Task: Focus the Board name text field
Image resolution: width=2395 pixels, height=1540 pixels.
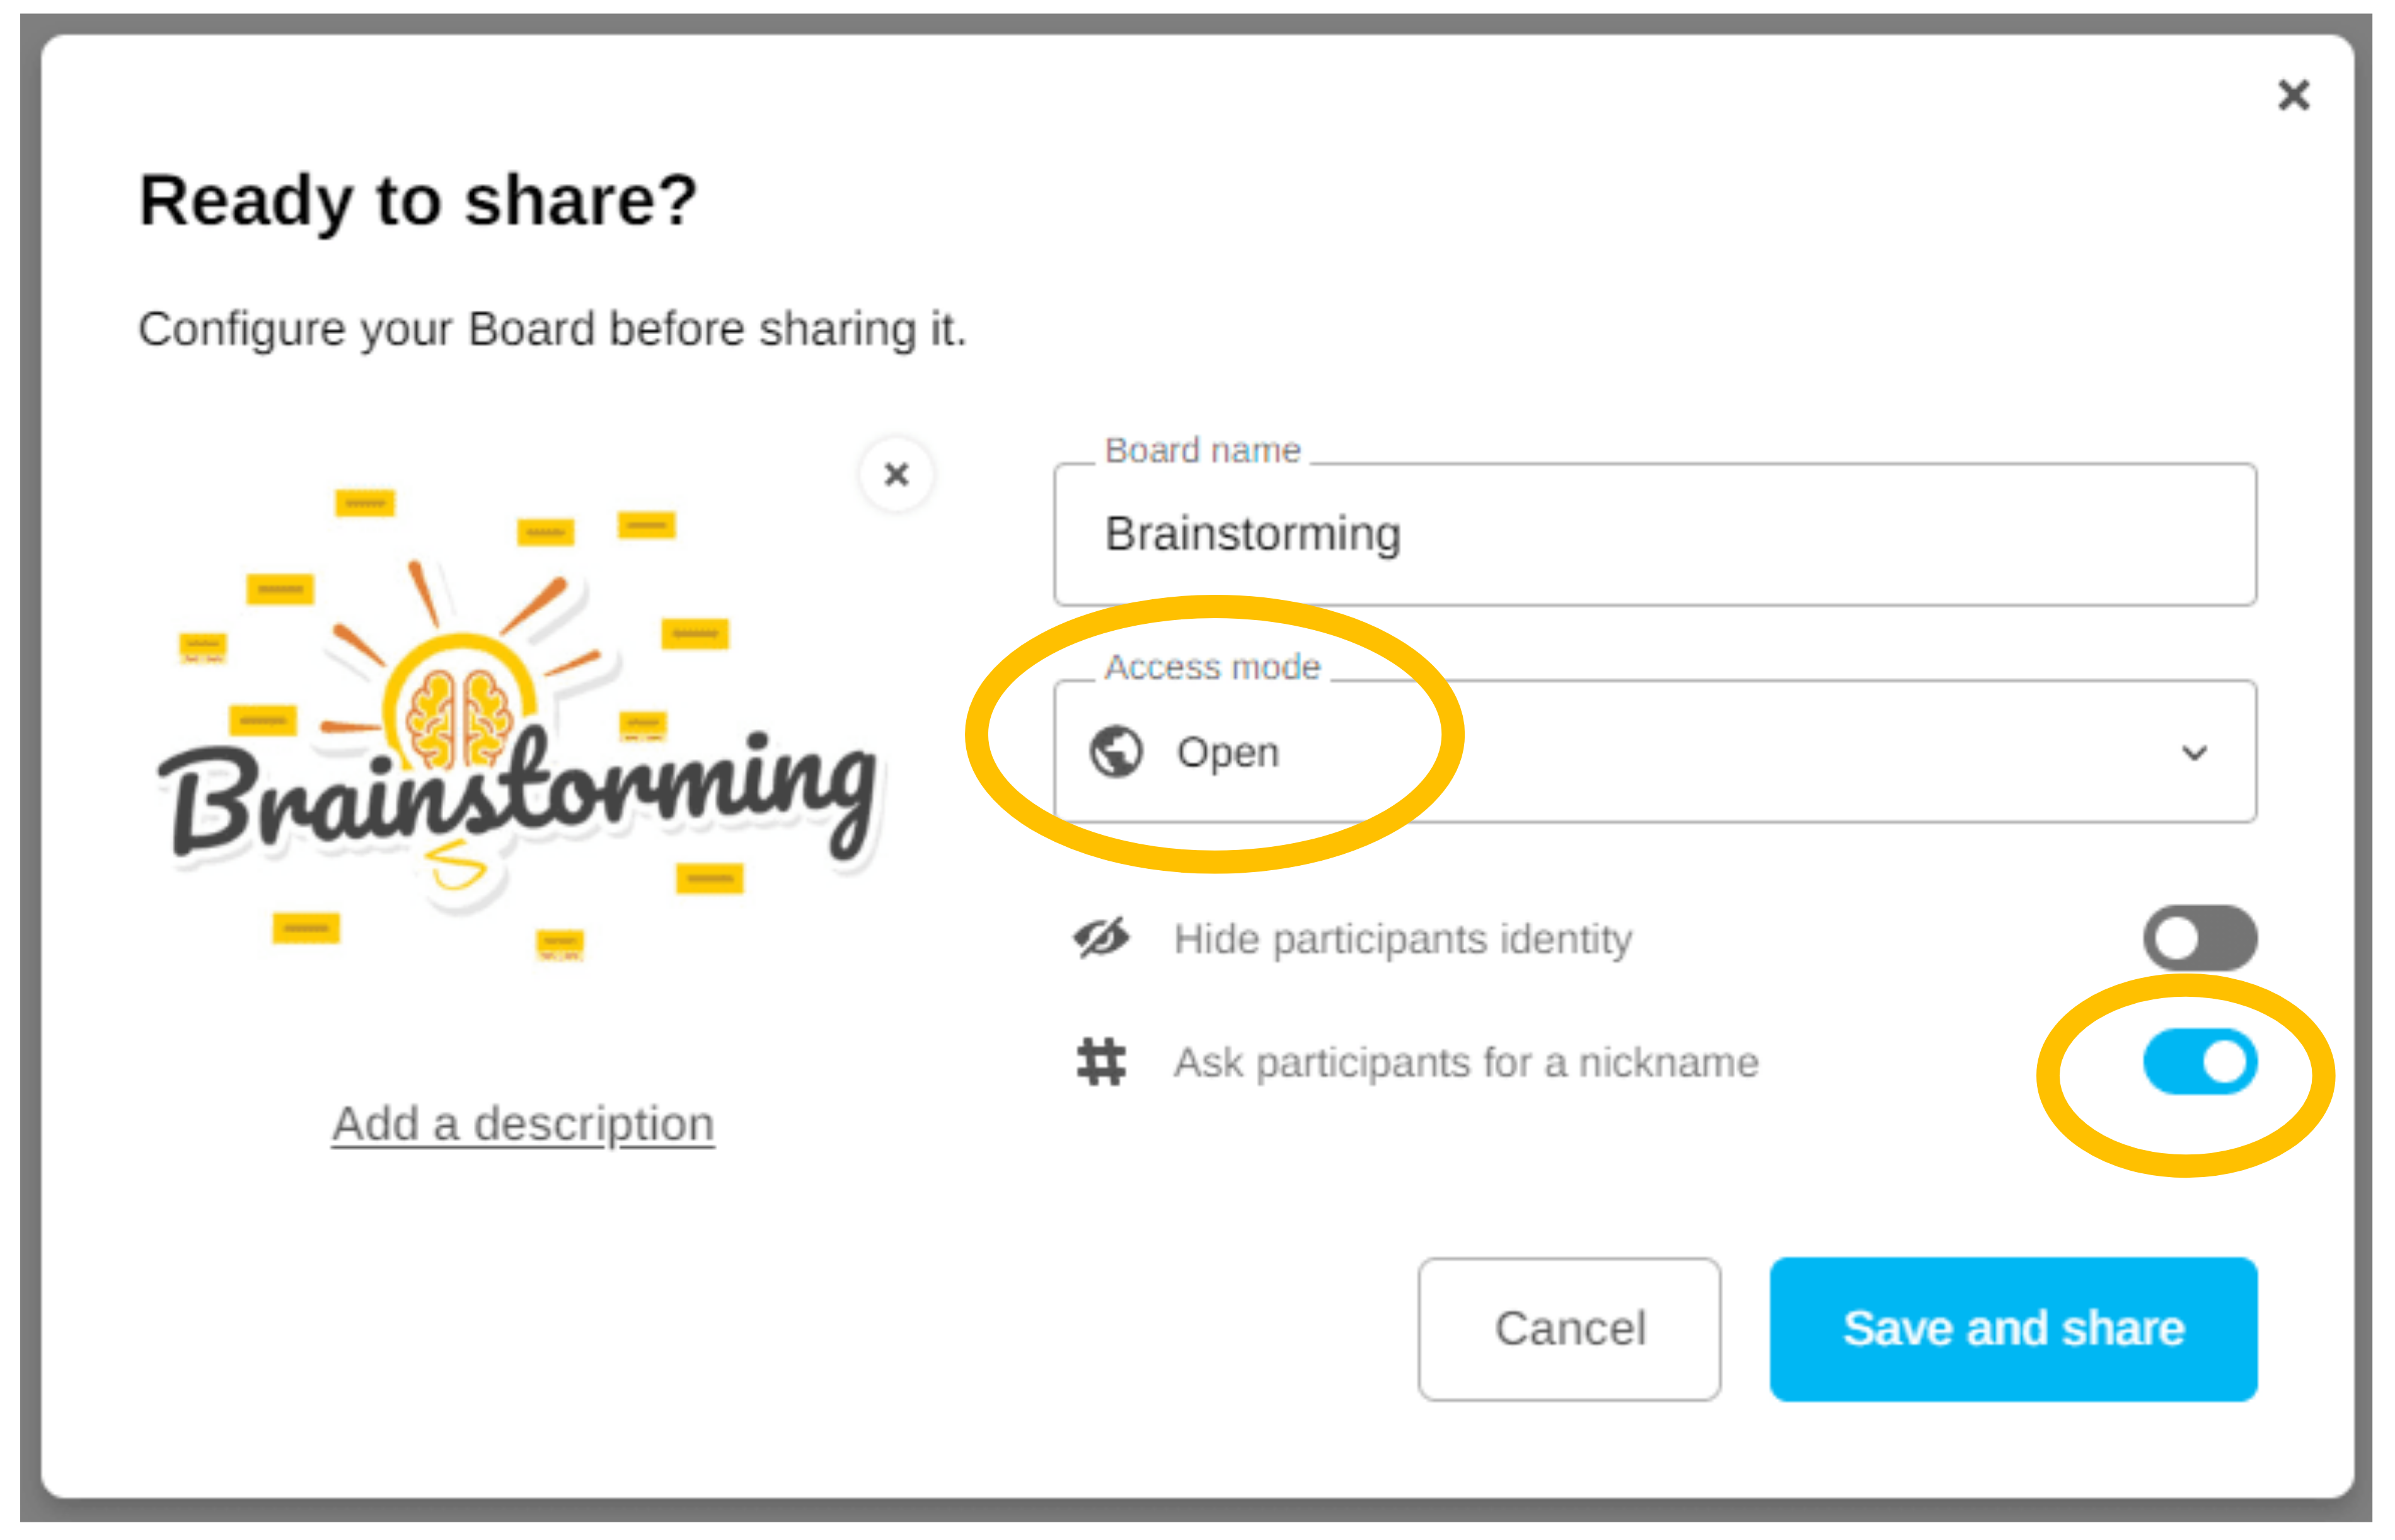Action: [x=1654, y=534]
